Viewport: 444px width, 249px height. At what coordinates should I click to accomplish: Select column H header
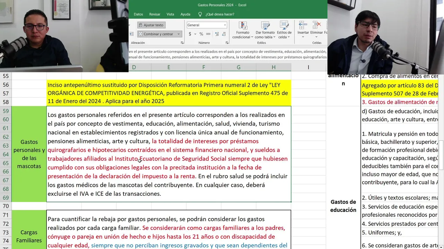274,67
